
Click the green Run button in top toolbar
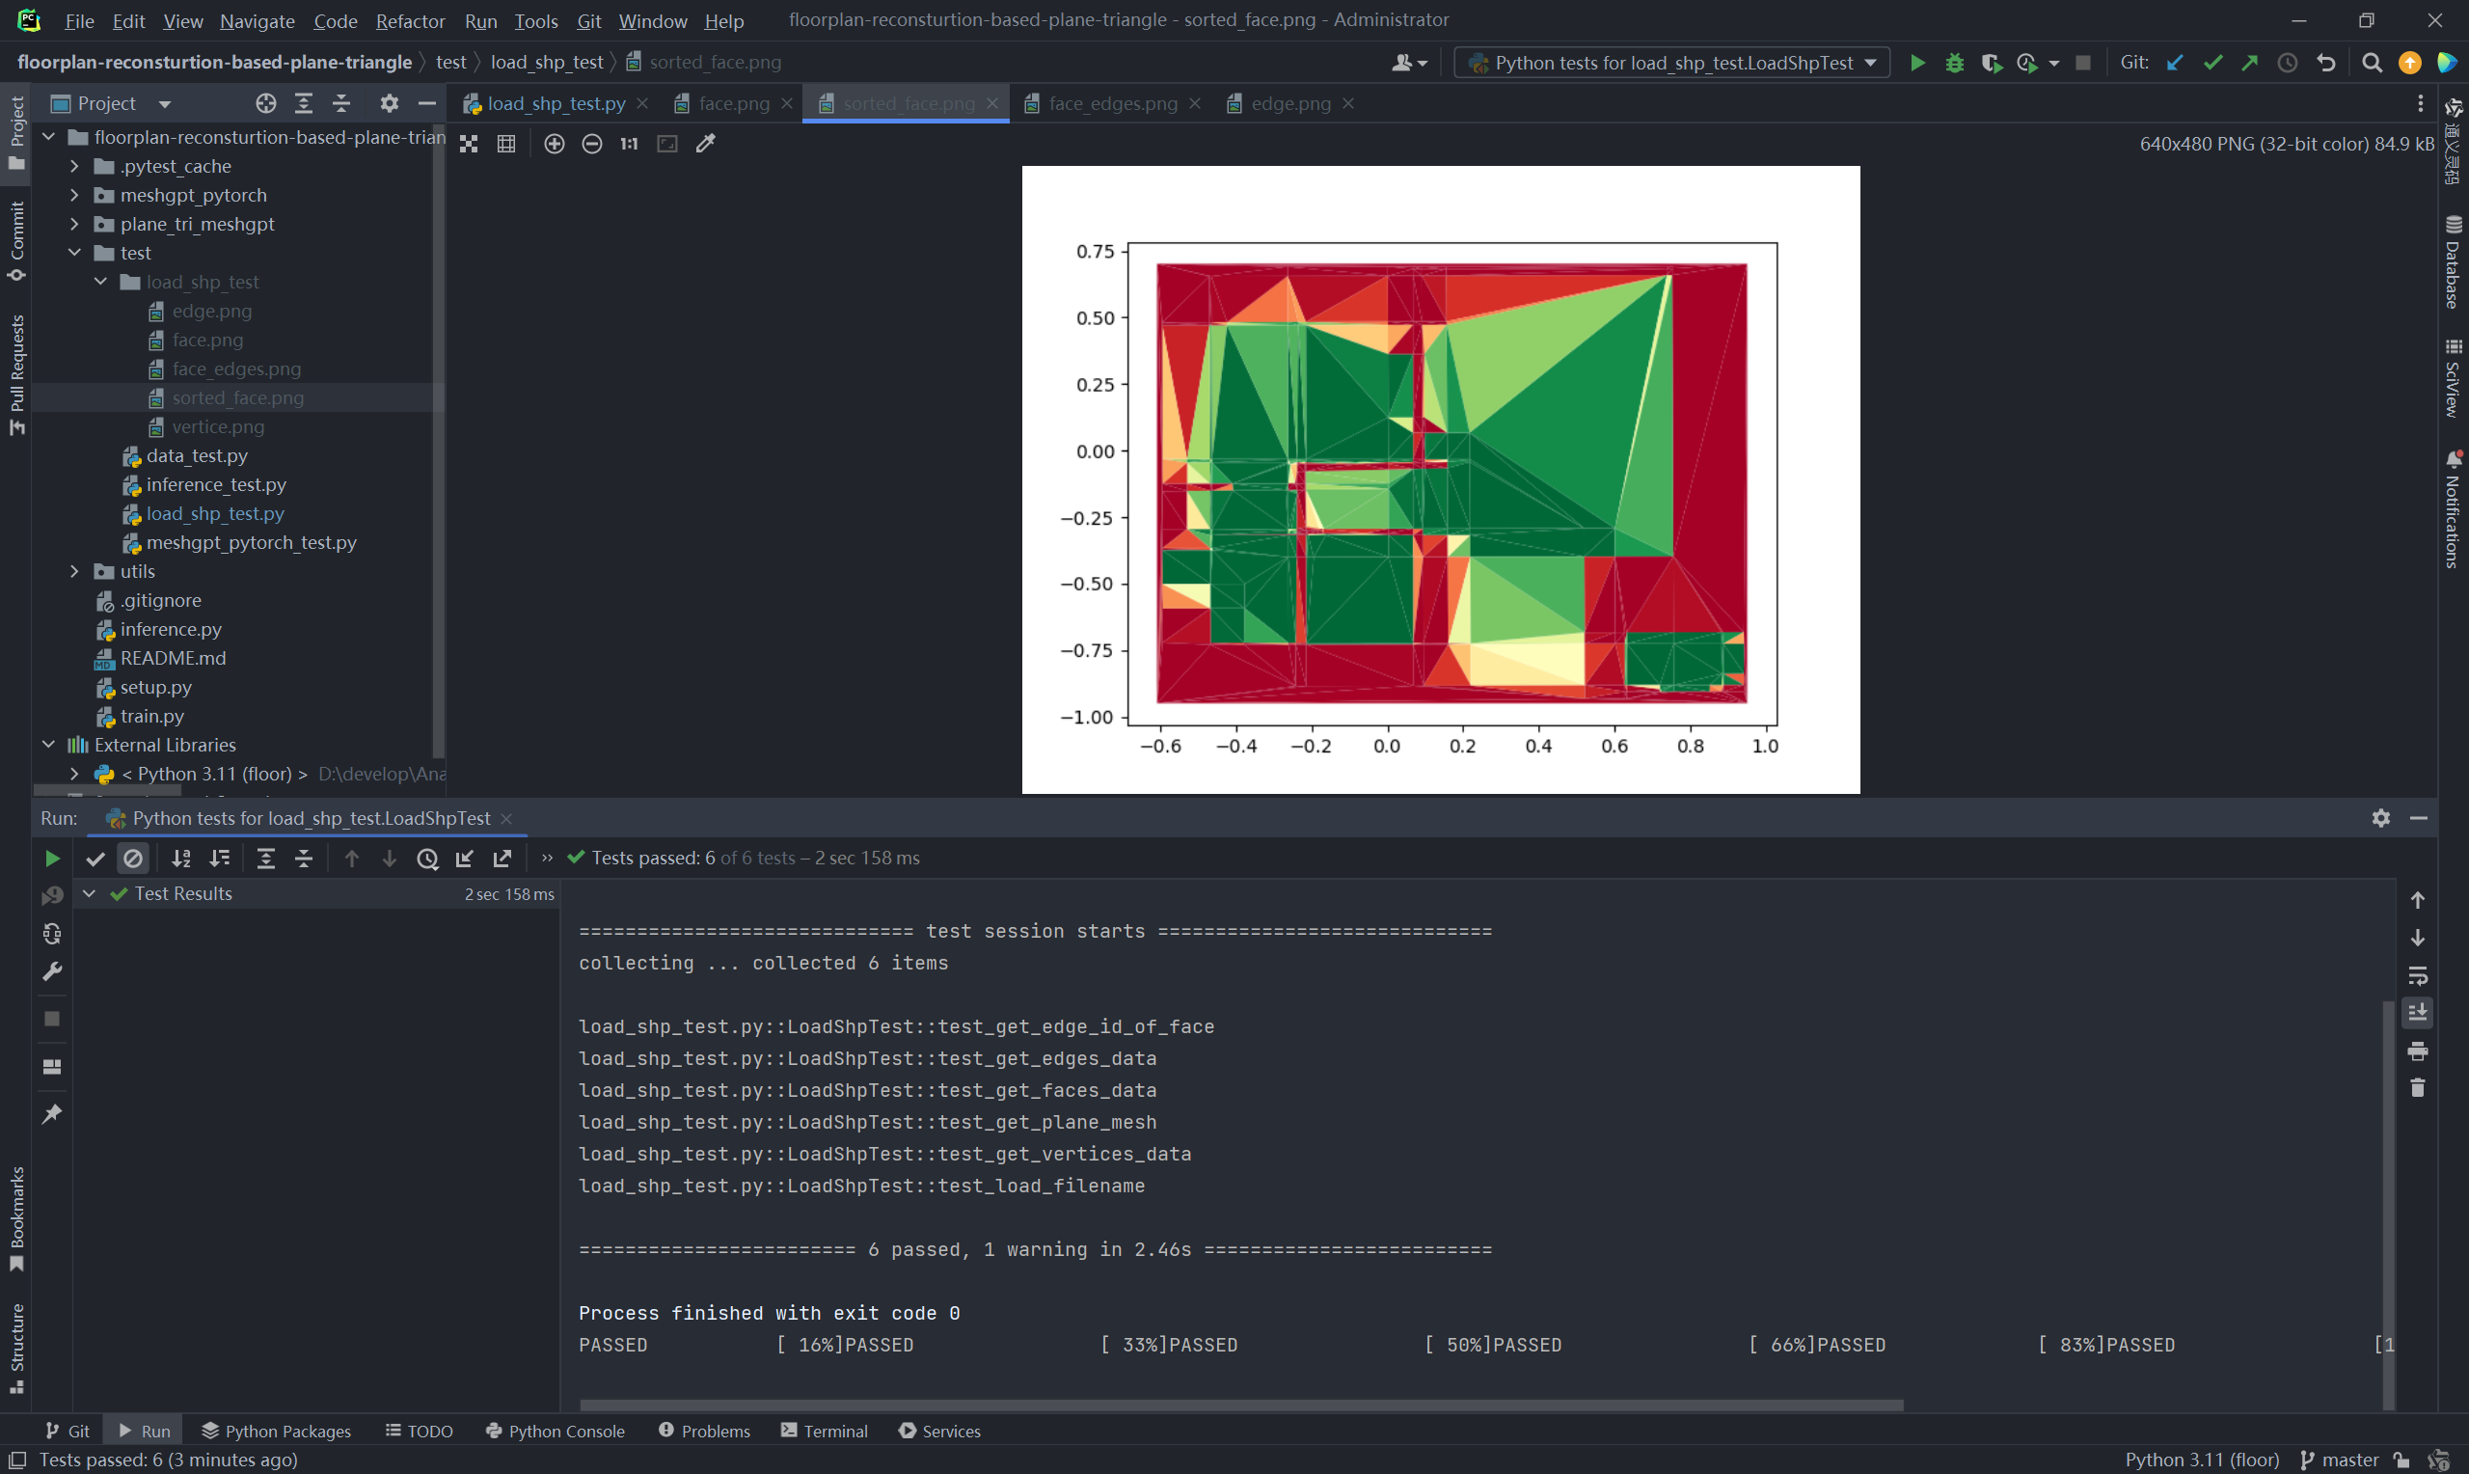click(1918, 63)
